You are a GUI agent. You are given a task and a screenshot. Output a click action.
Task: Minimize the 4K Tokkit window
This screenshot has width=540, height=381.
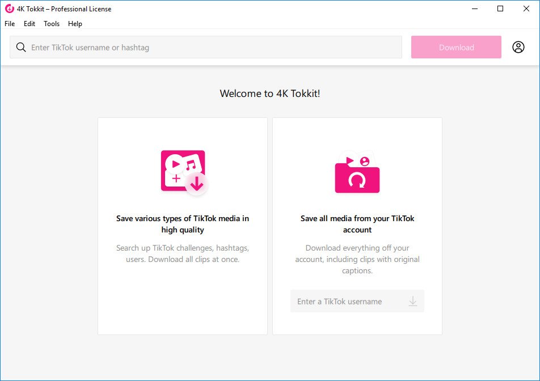coord(474,9)
